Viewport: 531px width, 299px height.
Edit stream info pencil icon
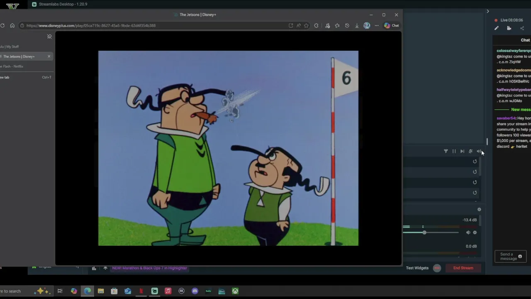pyautogui.click(x=497, y=28)
